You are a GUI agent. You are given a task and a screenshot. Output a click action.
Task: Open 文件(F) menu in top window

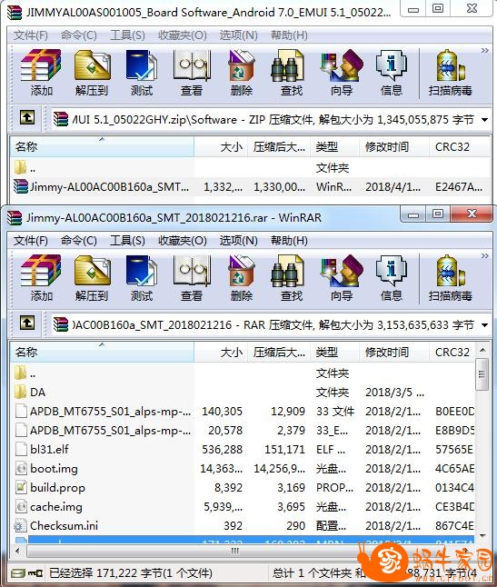click(31, 35)
